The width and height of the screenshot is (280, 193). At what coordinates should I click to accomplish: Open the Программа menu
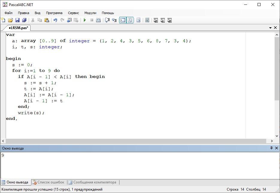tap(54, 13)
